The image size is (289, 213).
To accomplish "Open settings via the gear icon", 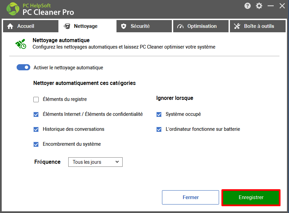I will point(259,6).
